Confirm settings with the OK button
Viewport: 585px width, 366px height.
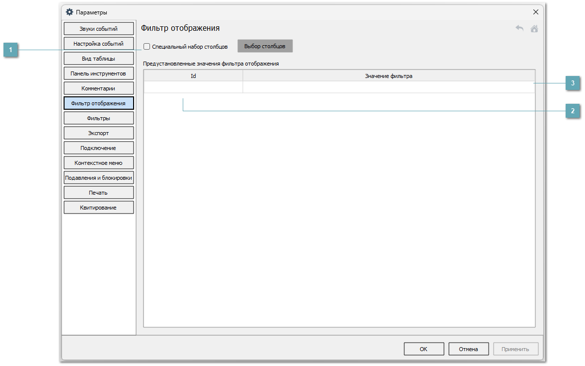[424, 349]
